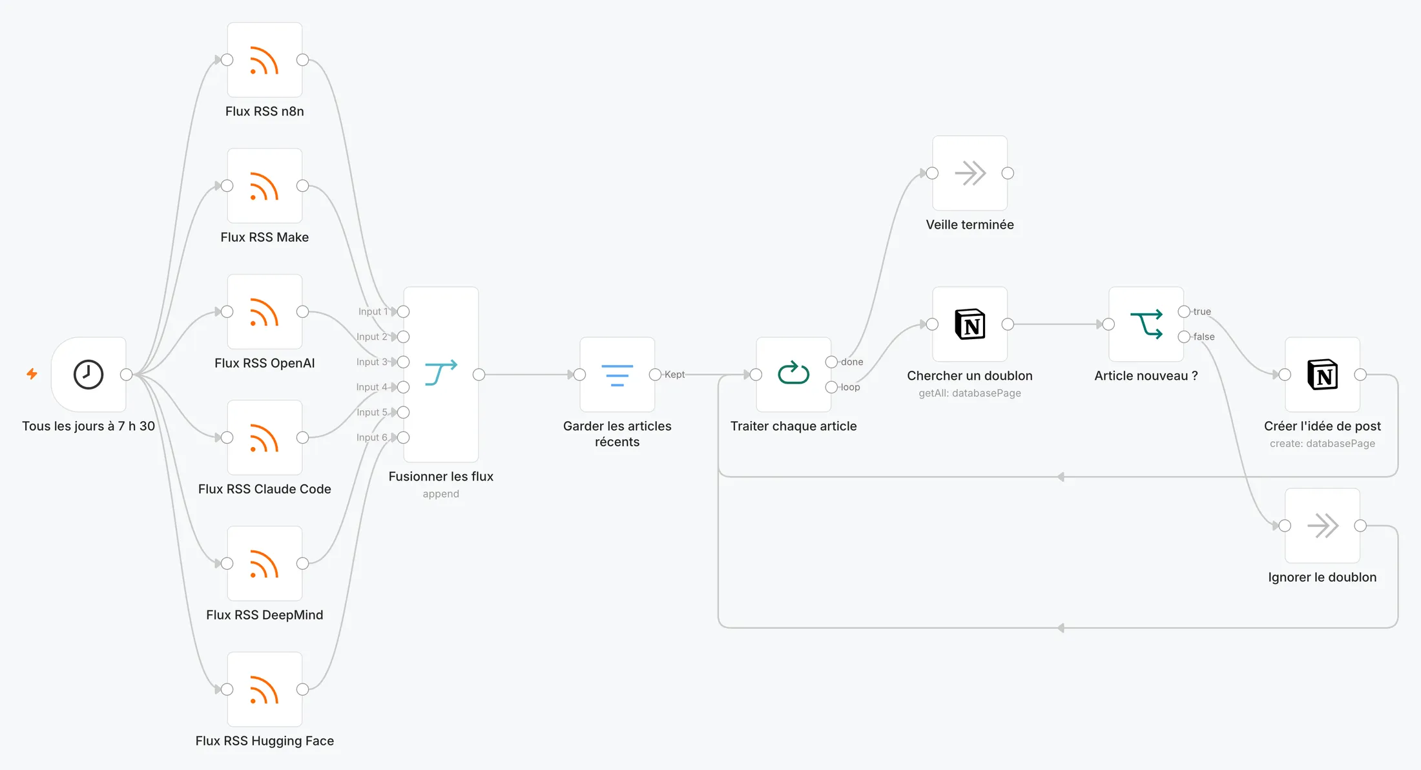The width and height of the screenshot is (1421, 770).
Task: Select the Ignorer le doublon no-op node
Action: click(1323, 526)
